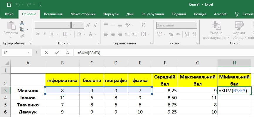Click Формат таблиці button
Screen dimensions: 254x117
click(239, 30)
